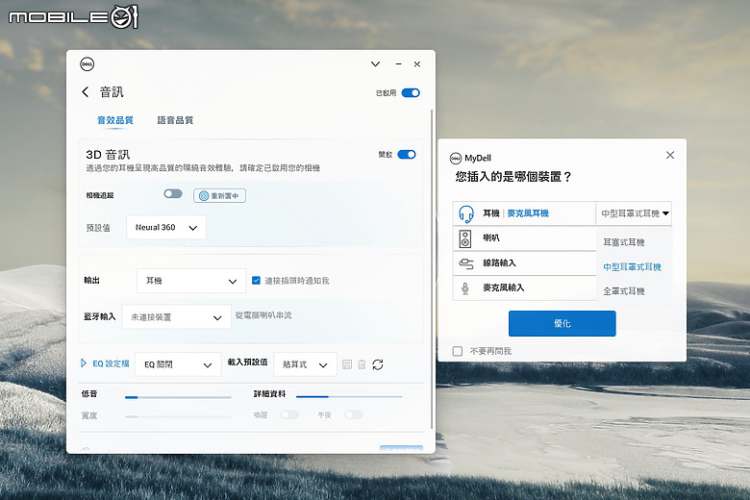
Task: Choose the 喇叭 device row
Action: tap(525, 238)
